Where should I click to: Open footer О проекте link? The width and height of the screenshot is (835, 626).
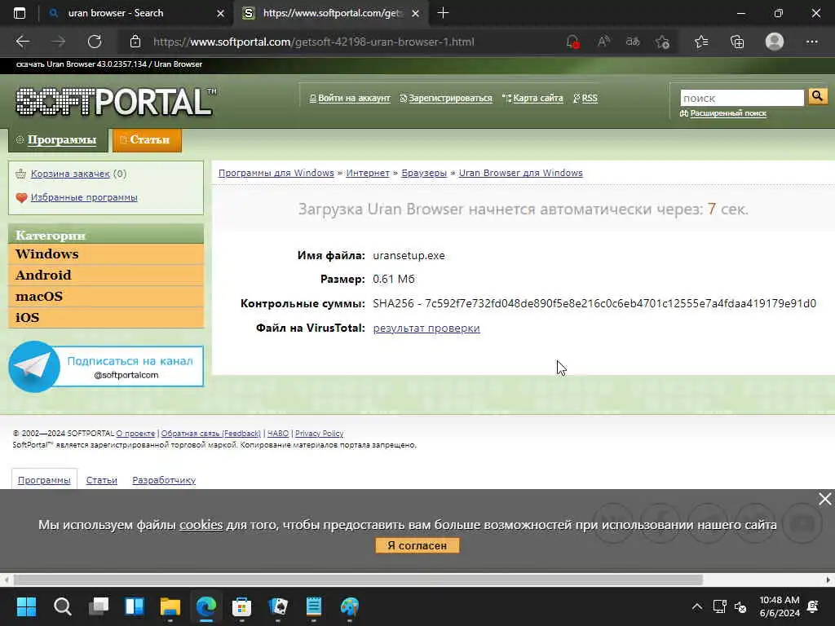pyautogui.click(x=135, y=434)
